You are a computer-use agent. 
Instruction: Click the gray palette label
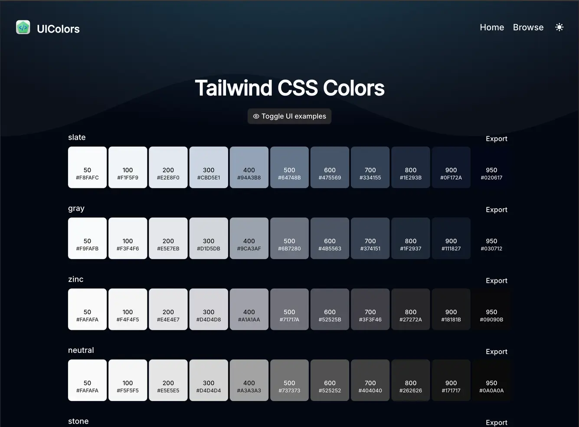76,209
